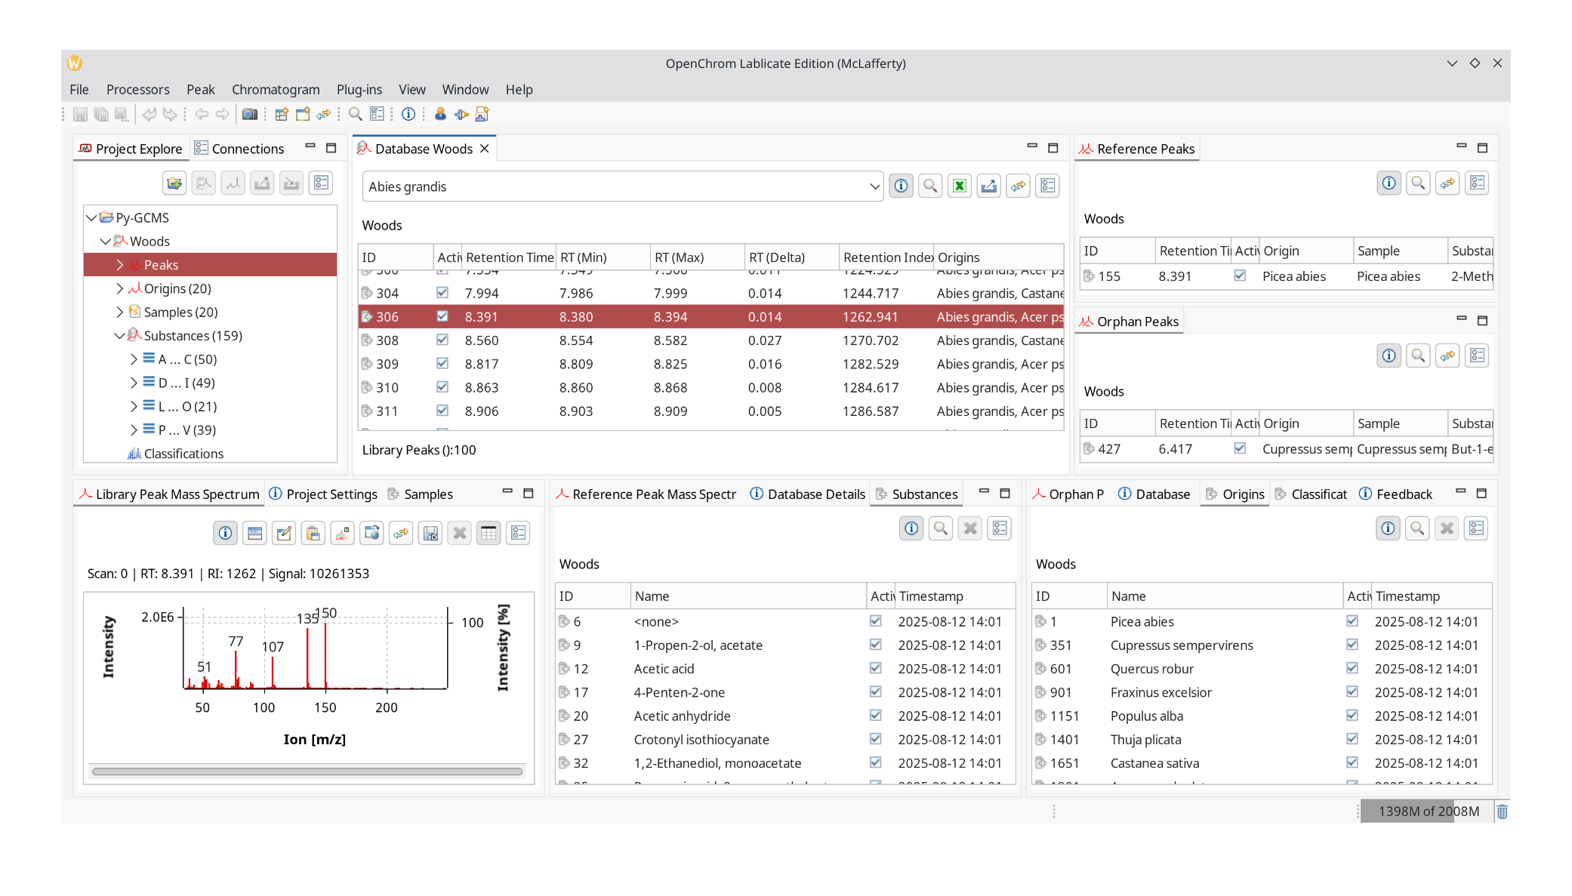Switch to the Connections tab
The height and width of the screenshot is (896, 1572).
tap(239, 149)
